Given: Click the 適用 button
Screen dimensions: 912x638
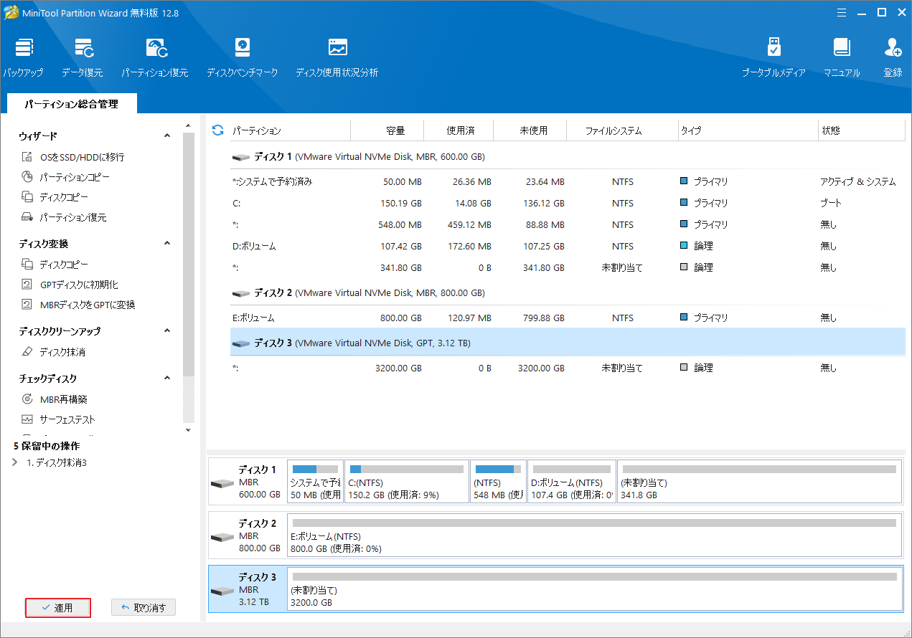Looking at the screenshot, I should (x=57, y=608).
